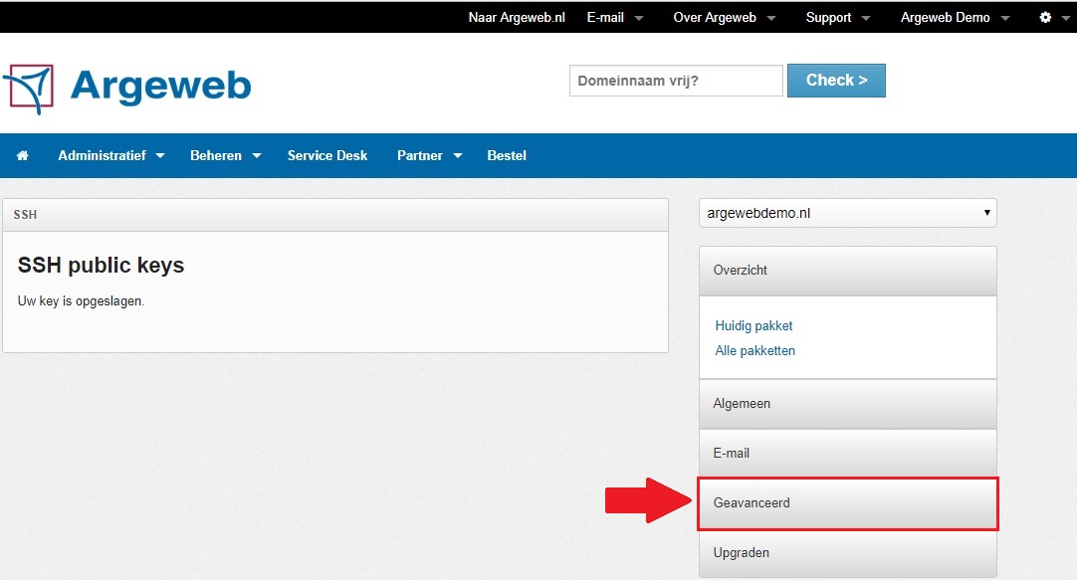Viewport: 1077px width, 580px height.
Task: Expand the Support menu
Action: (x=837, y=17)
